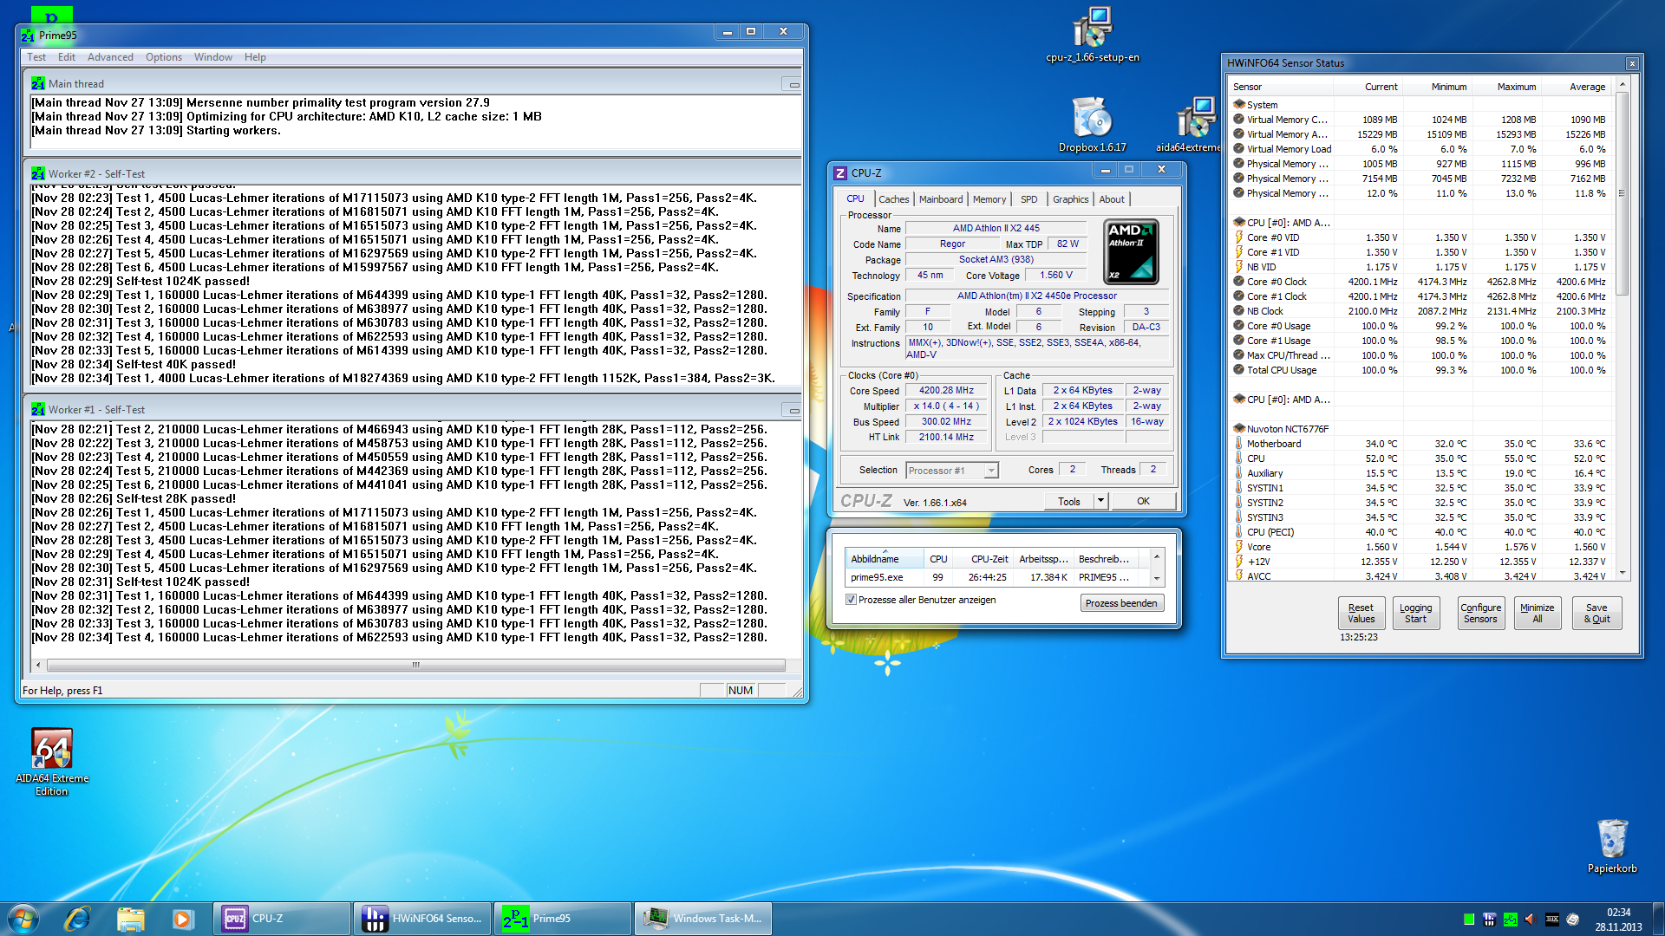Switch to CPU-Z taskbar button
The image size is (1665, 936).
(282, 919)
